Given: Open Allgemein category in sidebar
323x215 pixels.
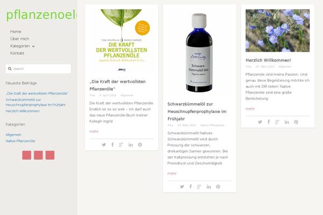Looking at the screenshot, I should point(13,134).
